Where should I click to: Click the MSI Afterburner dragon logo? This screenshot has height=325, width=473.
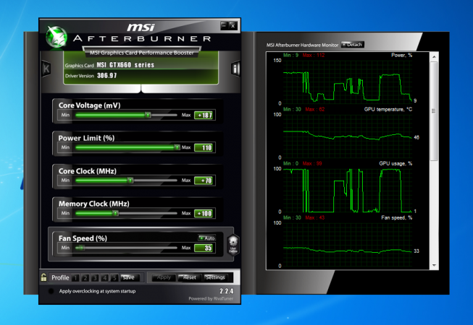tap(56, 37)
